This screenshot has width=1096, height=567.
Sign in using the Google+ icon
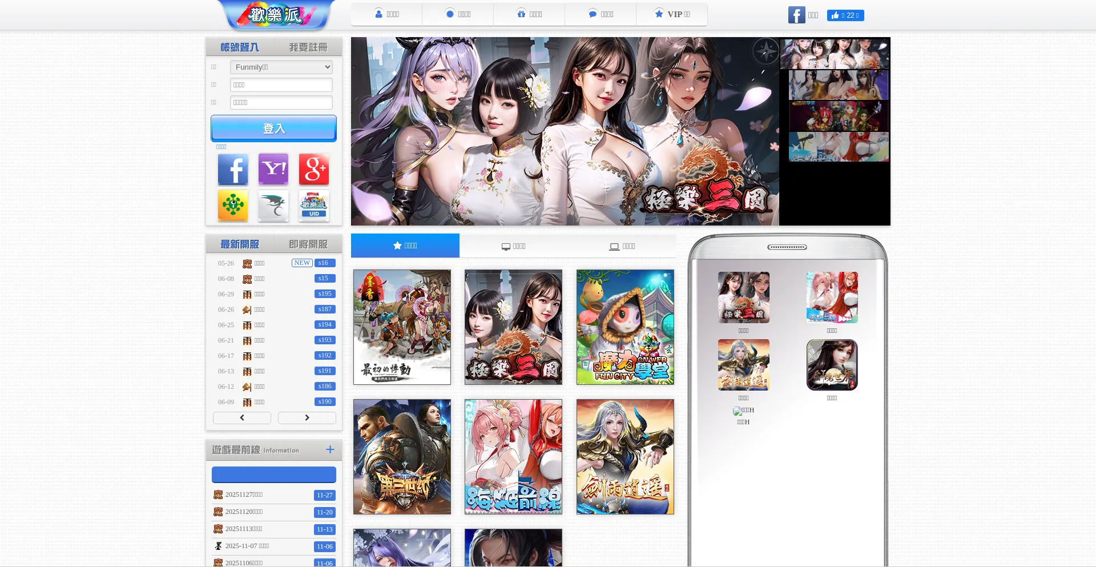(314, 170)
